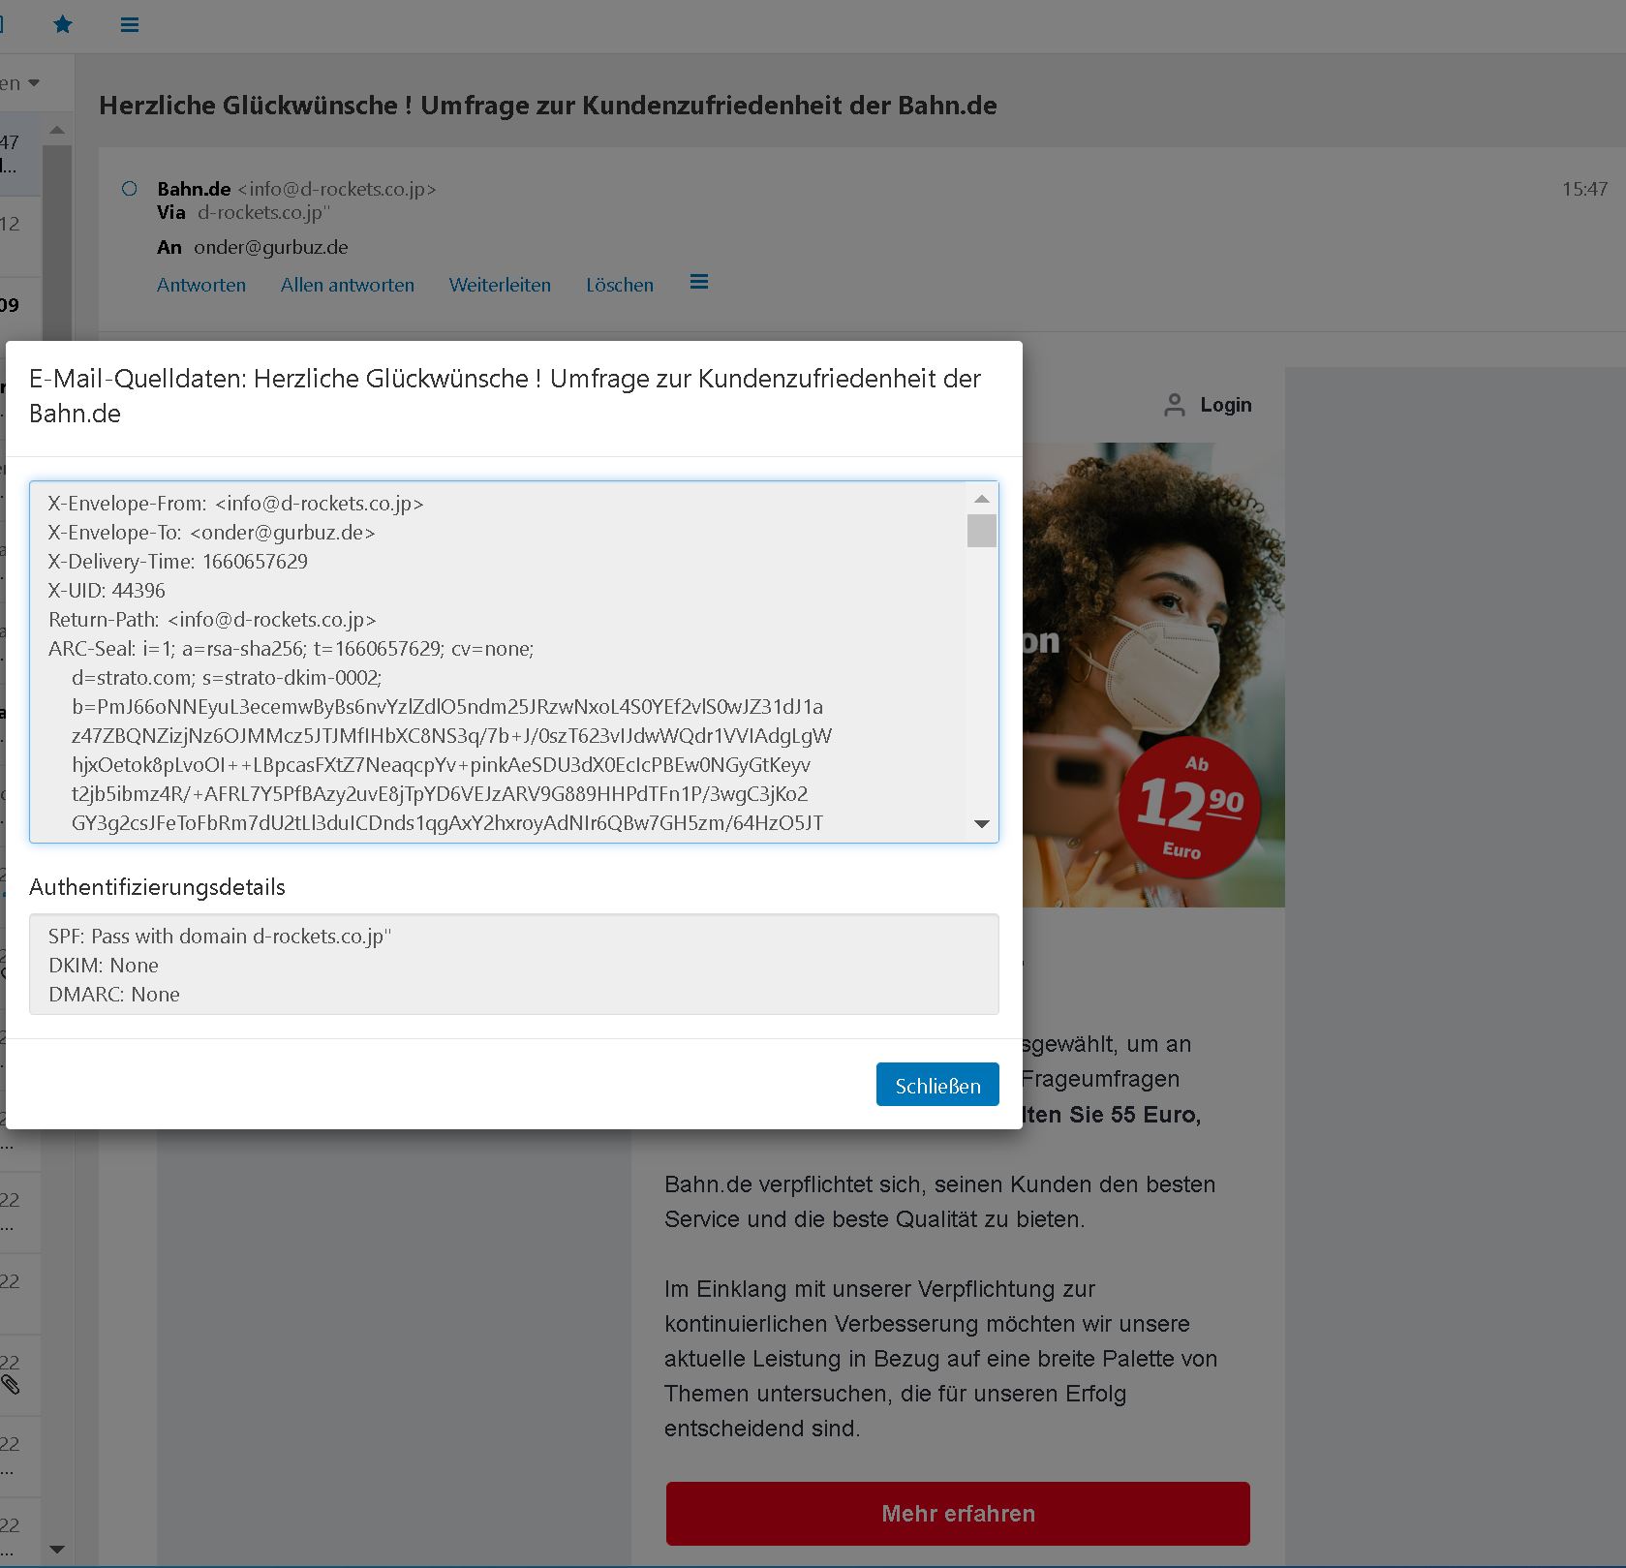Click the X-Envelope-To header line
The width and height of the screenshot is (1626, 1568).
pos(212,533)
